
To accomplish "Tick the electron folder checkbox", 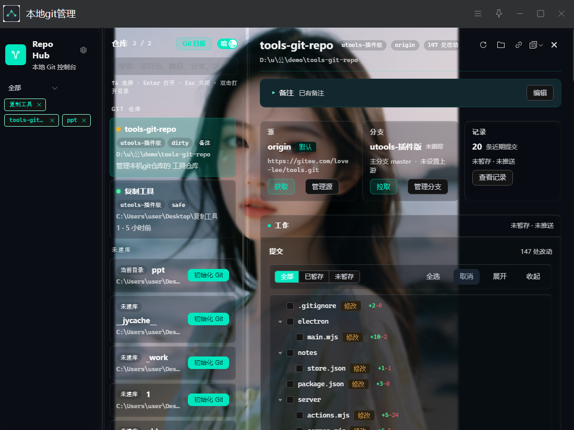I will pyautogui.click(x=290, y=322).
